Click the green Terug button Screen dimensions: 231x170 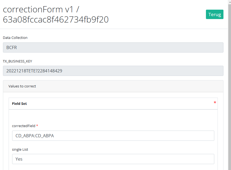click(x=215, y=14)
